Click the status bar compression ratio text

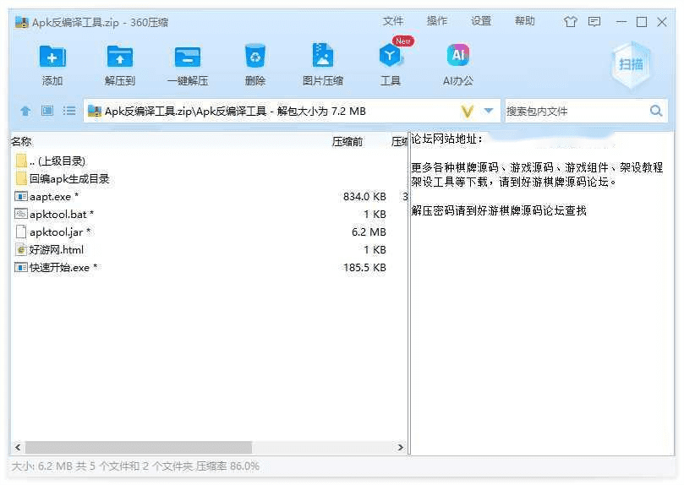(x=227, y=466)
